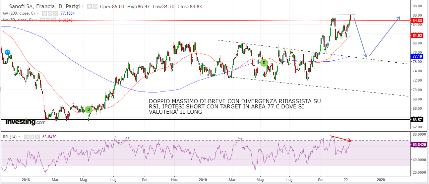Toggle the RSI (14) visibility eye icon

pyautogui.click(x=26, y=137)
